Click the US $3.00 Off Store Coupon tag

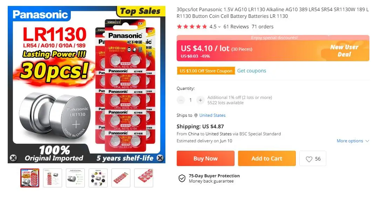point(206,71)
